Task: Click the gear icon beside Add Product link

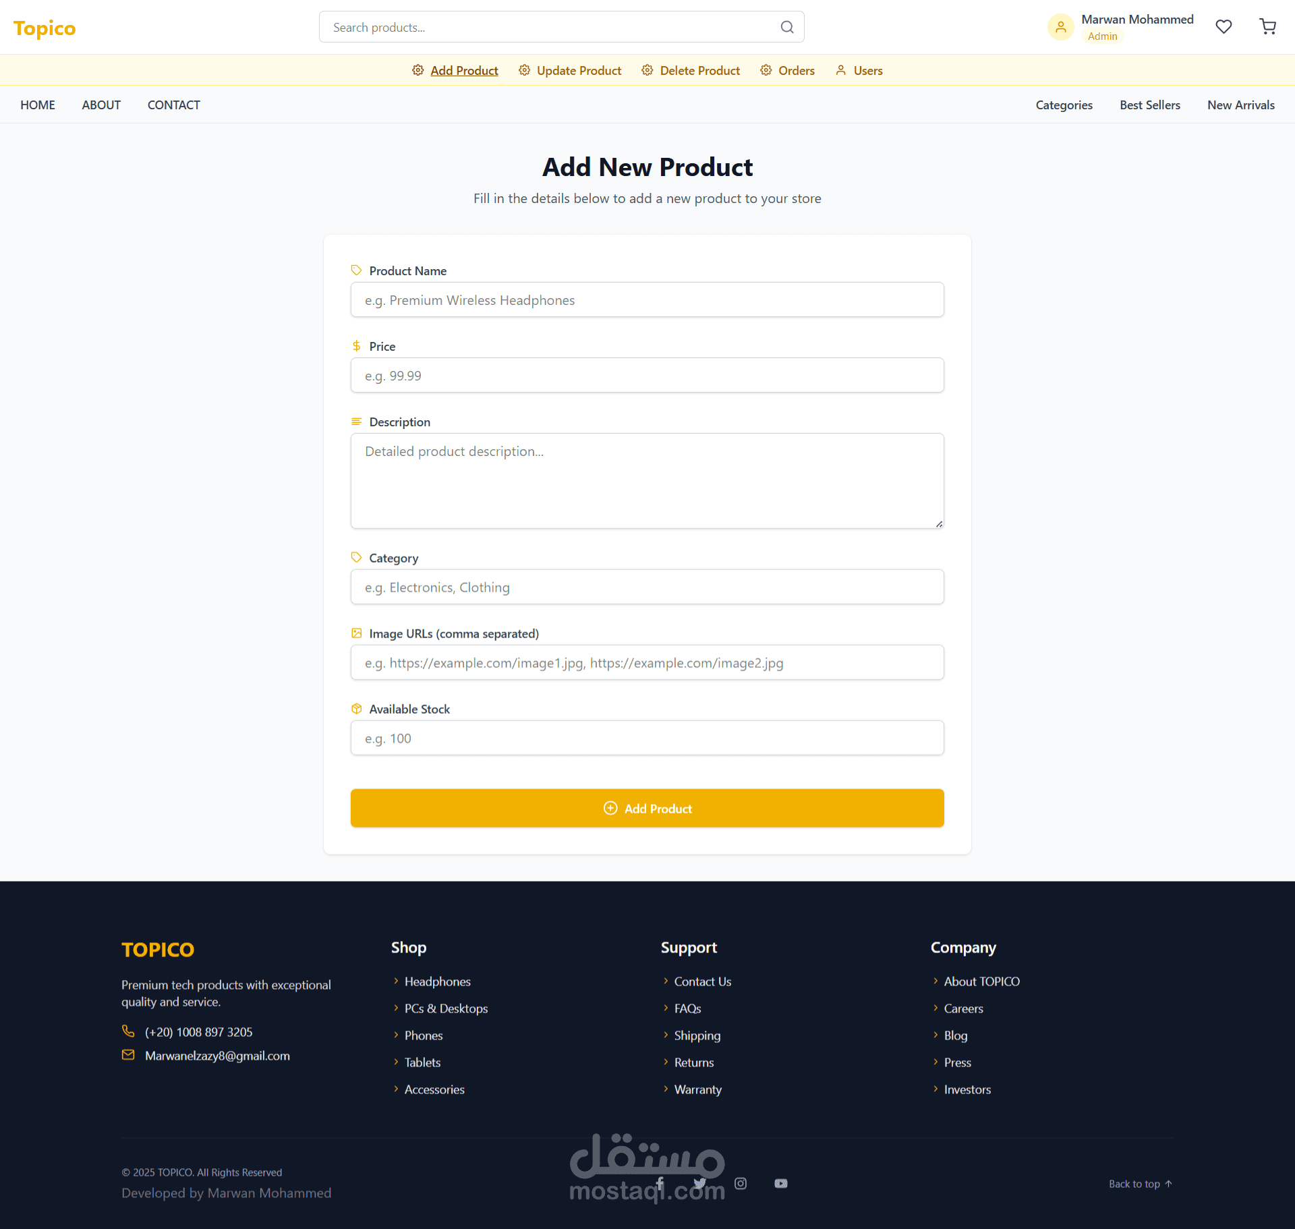Action: coord(418,70)
